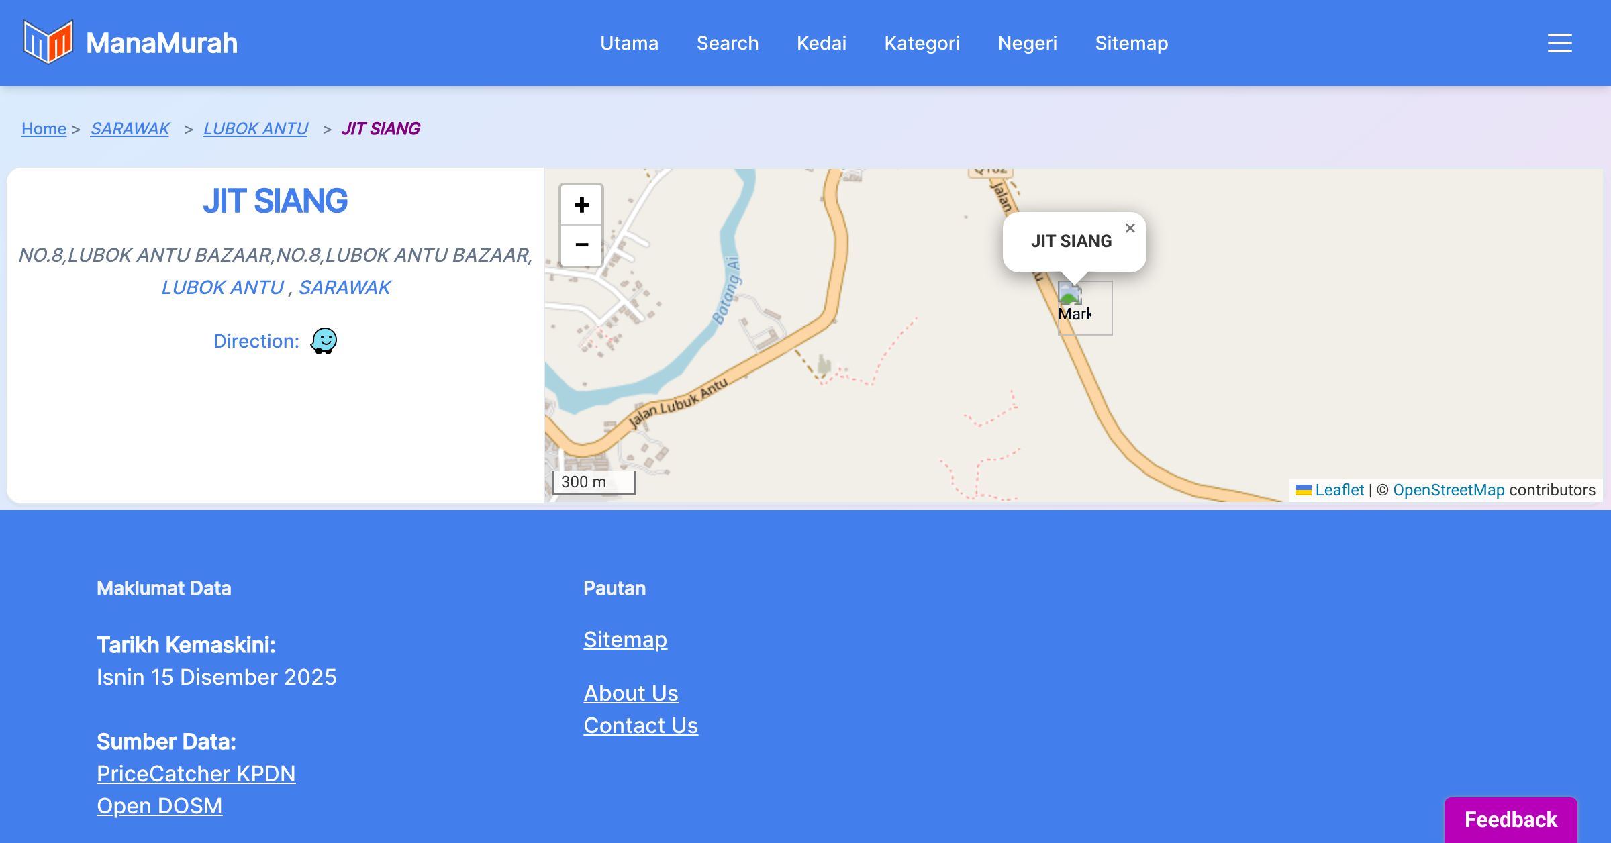Click the Leaflet attribution link

tap(1339, 490)
